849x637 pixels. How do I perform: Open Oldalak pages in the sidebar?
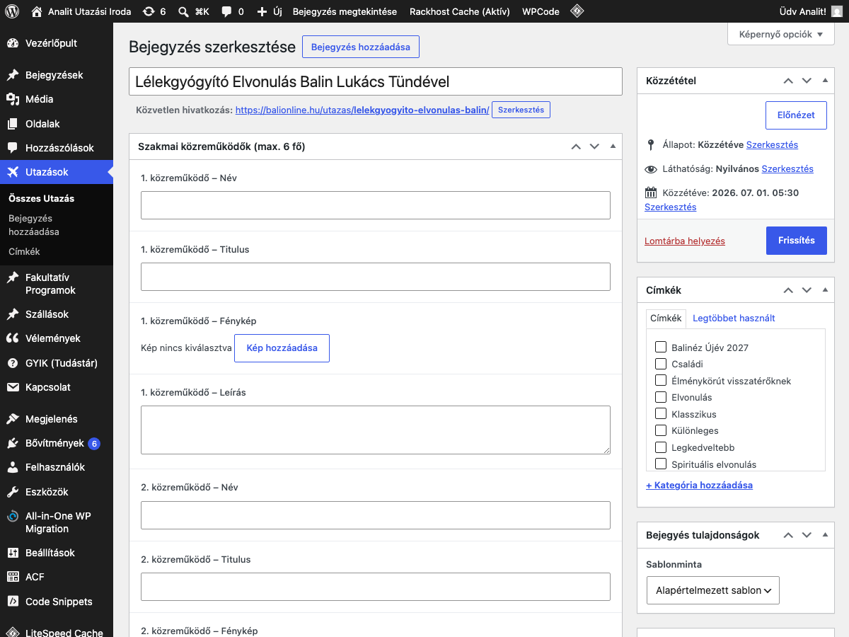[x=57, y=124]
